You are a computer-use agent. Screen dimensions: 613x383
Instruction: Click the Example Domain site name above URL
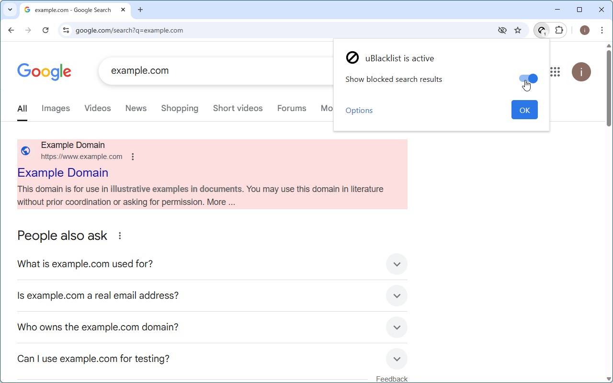pyautogui.click(x=73, y=145)
